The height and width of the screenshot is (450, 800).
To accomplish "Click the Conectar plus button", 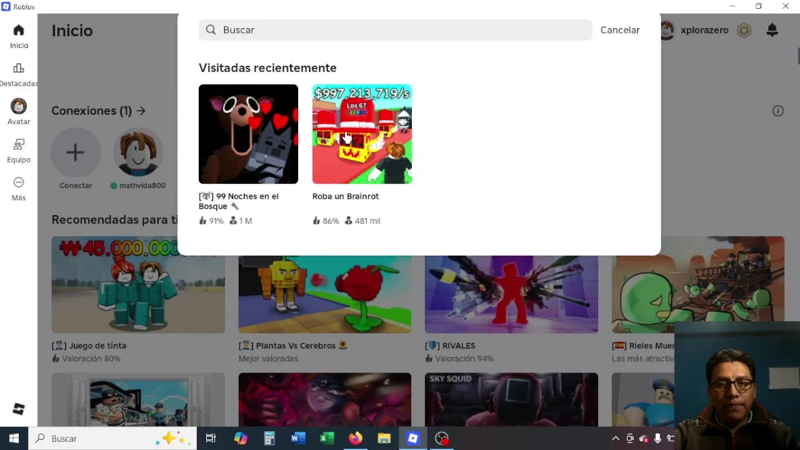I will pyautogui.click(x=76, y=152).
